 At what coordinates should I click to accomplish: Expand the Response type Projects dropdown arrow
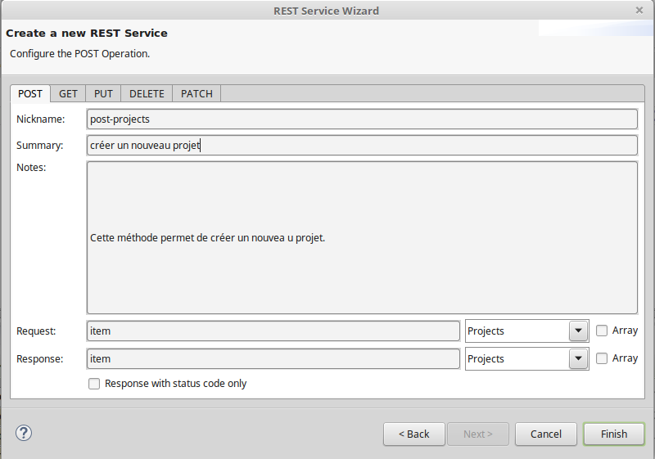[x=579, y=359]
